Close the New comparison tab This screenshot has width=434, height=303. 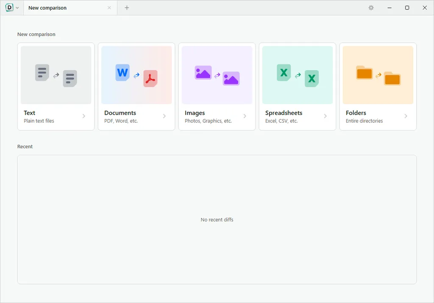[x=109, y=8]
